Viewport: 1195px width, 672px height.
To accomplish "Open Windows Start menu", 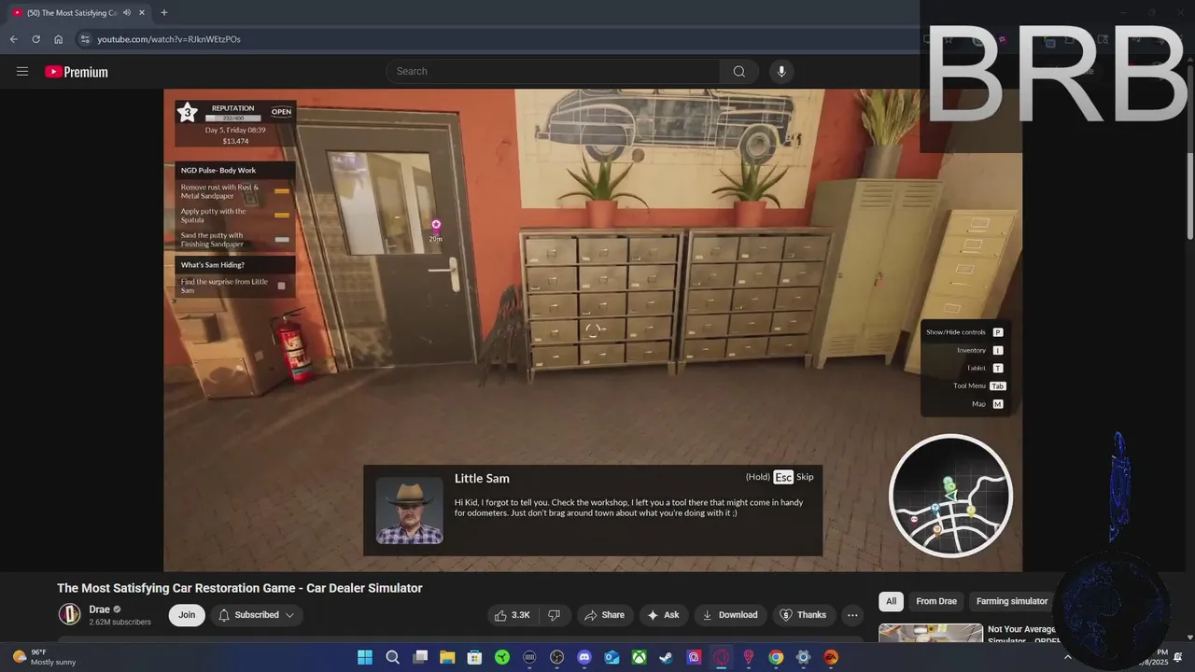I will click(365, 657).
